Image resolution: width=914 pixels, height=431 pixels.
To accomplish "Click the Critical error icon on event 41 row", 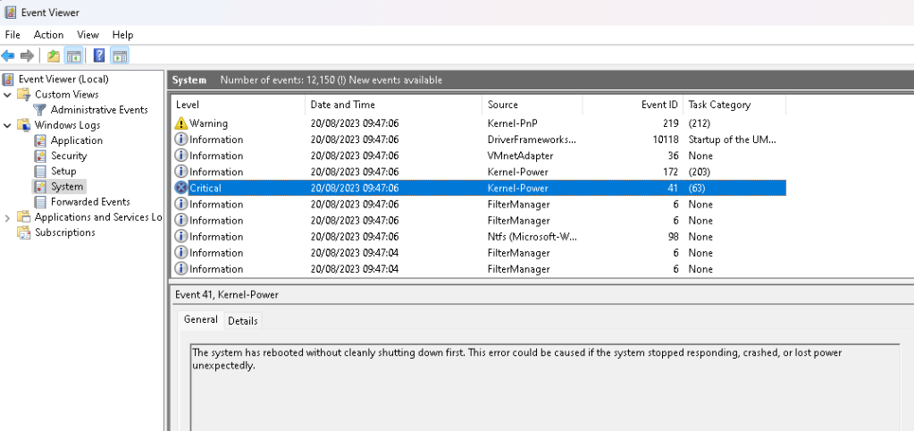I will coord(181,188).
